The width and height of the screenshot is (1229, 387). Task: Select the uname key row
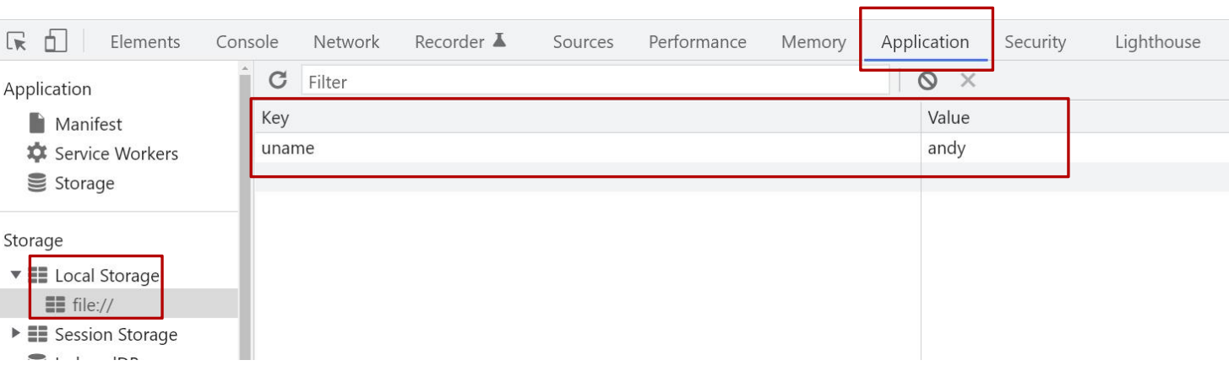287,148
